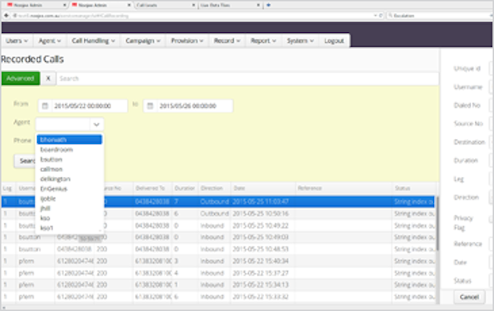Click Logout in the navigation bar
Screen dimensions: 494x311
(334, 40)
